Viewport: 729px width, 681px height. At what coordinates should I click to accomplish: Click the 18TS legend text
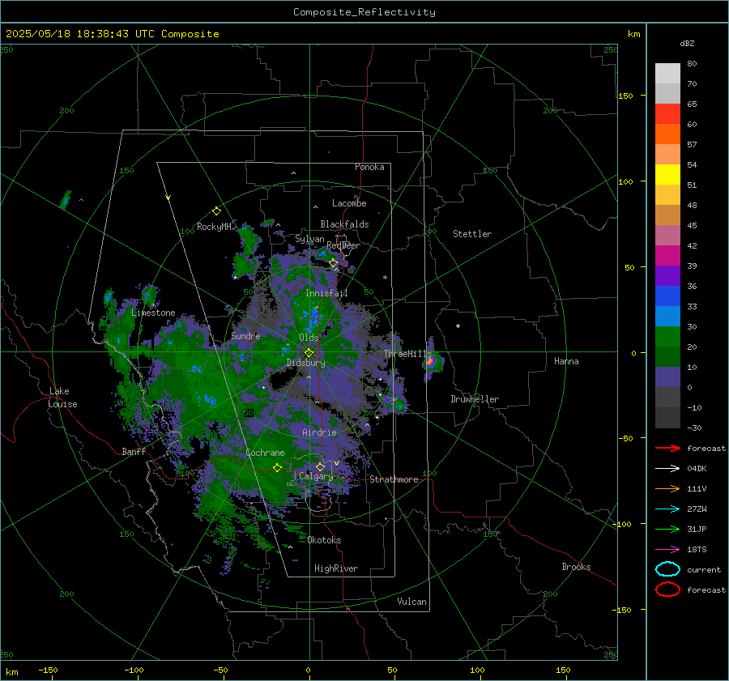coord(697,550)
